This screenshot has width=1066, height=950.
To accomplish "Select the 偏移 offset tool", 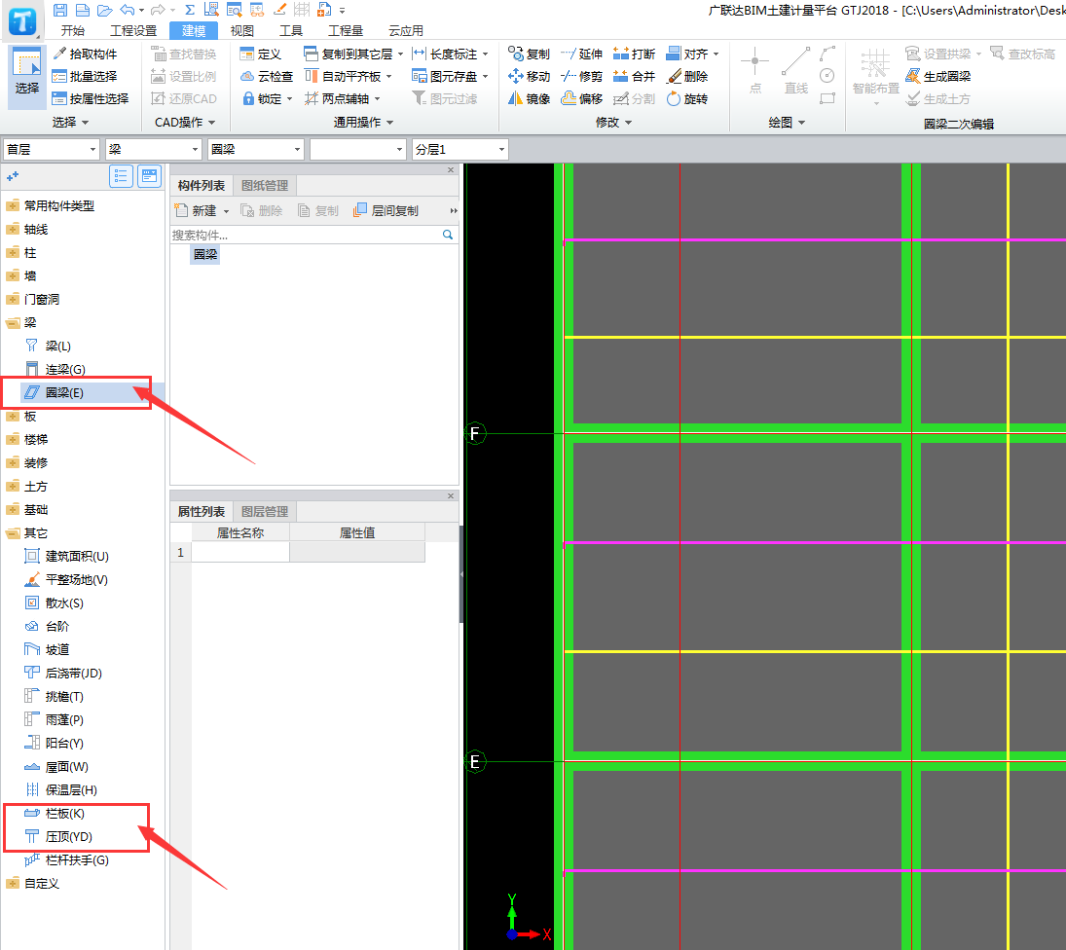I will click(582, 98).
